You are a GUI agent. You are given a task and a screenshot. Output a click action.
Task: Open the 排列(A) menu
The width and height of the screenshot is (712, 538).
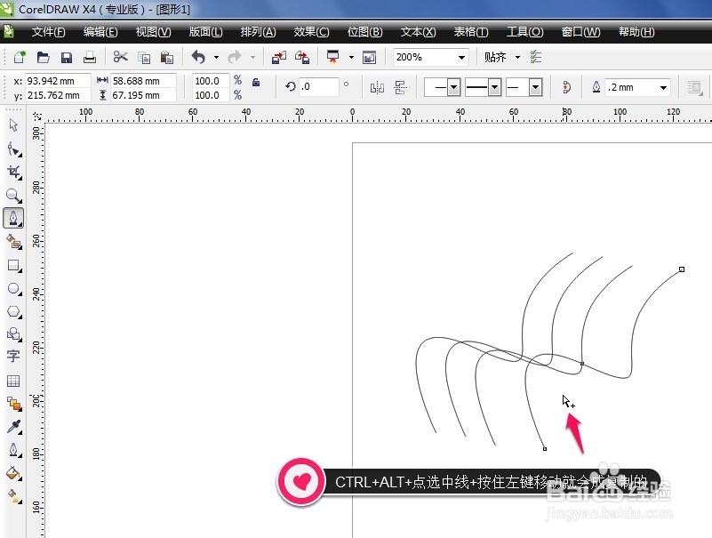[259, 32]
